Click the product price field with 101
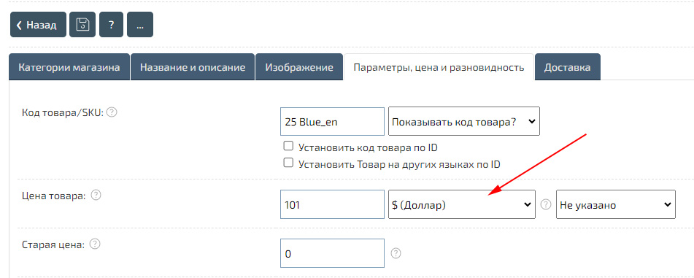 [x=332, y=204]
